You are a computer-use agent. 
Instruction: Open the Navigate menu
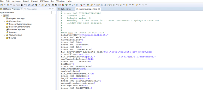pyautogui.click(x=16, y=1)
